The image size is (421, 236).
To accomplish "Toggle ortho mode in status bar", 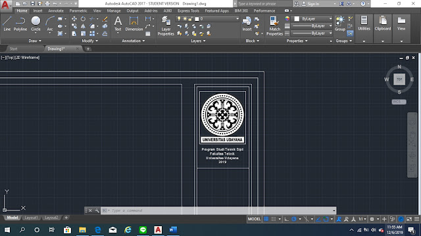I will (x=287, y=219).
